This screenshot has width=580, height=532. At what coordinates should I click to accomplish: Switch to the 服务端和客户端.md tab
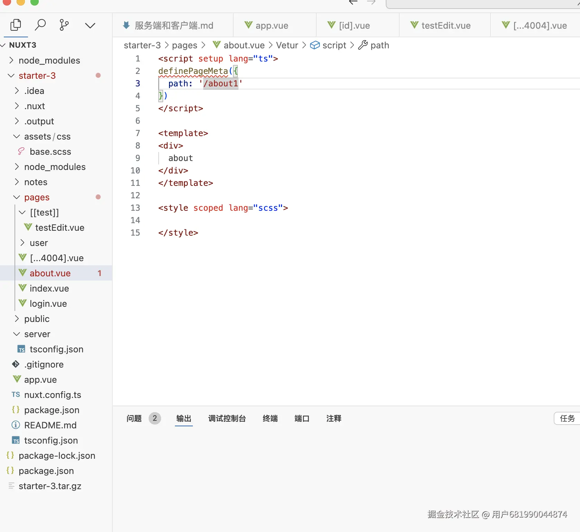(x=173, y=26)
